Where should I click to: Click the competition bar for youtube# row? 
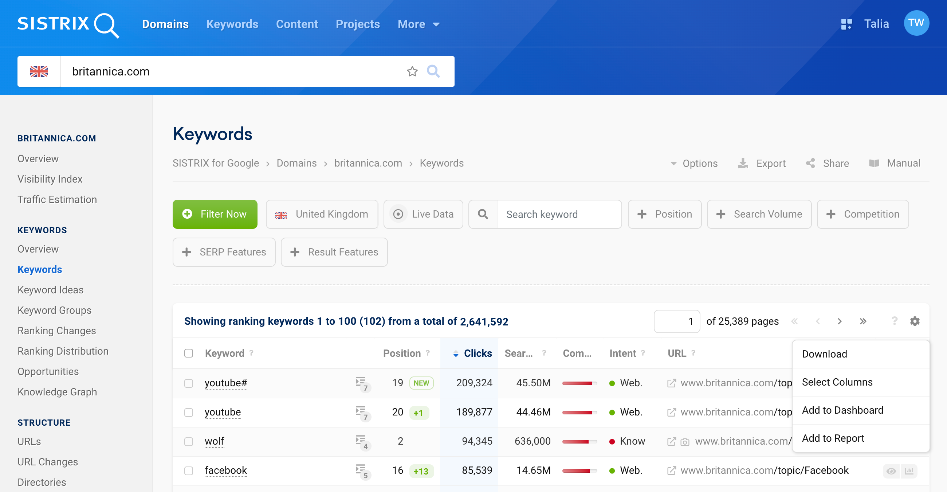(x=579, y=383)
